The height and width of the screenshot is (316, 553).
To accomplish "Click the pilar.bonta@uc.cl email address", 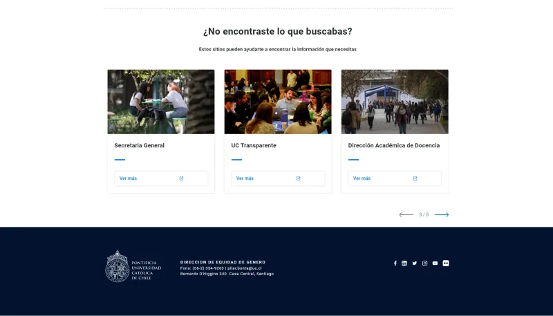I will 245,268.
